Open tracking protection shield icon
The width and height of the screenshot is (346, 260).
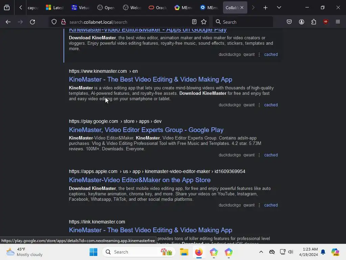click(54, 22)
